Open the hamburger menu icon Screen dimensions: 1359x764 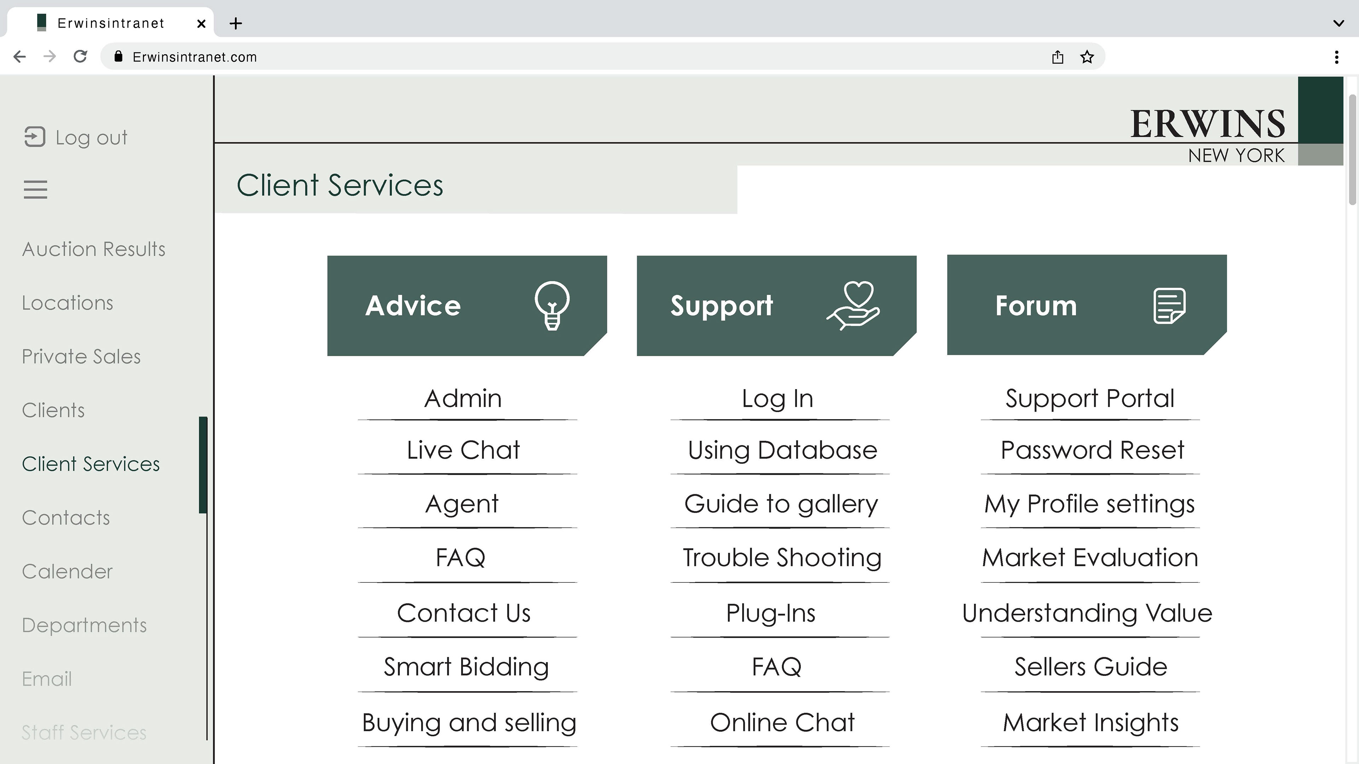tap(35, 189)
